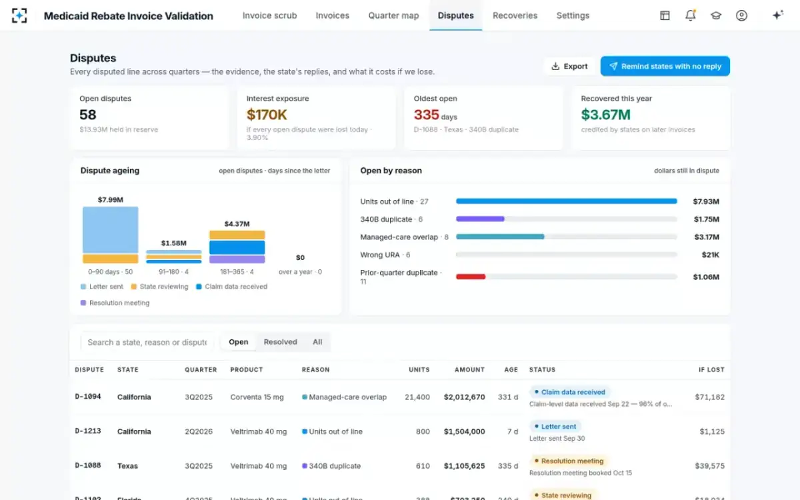Show All disputes filter
The height and width of the screenshot is (500, 800).
(317, 342)
